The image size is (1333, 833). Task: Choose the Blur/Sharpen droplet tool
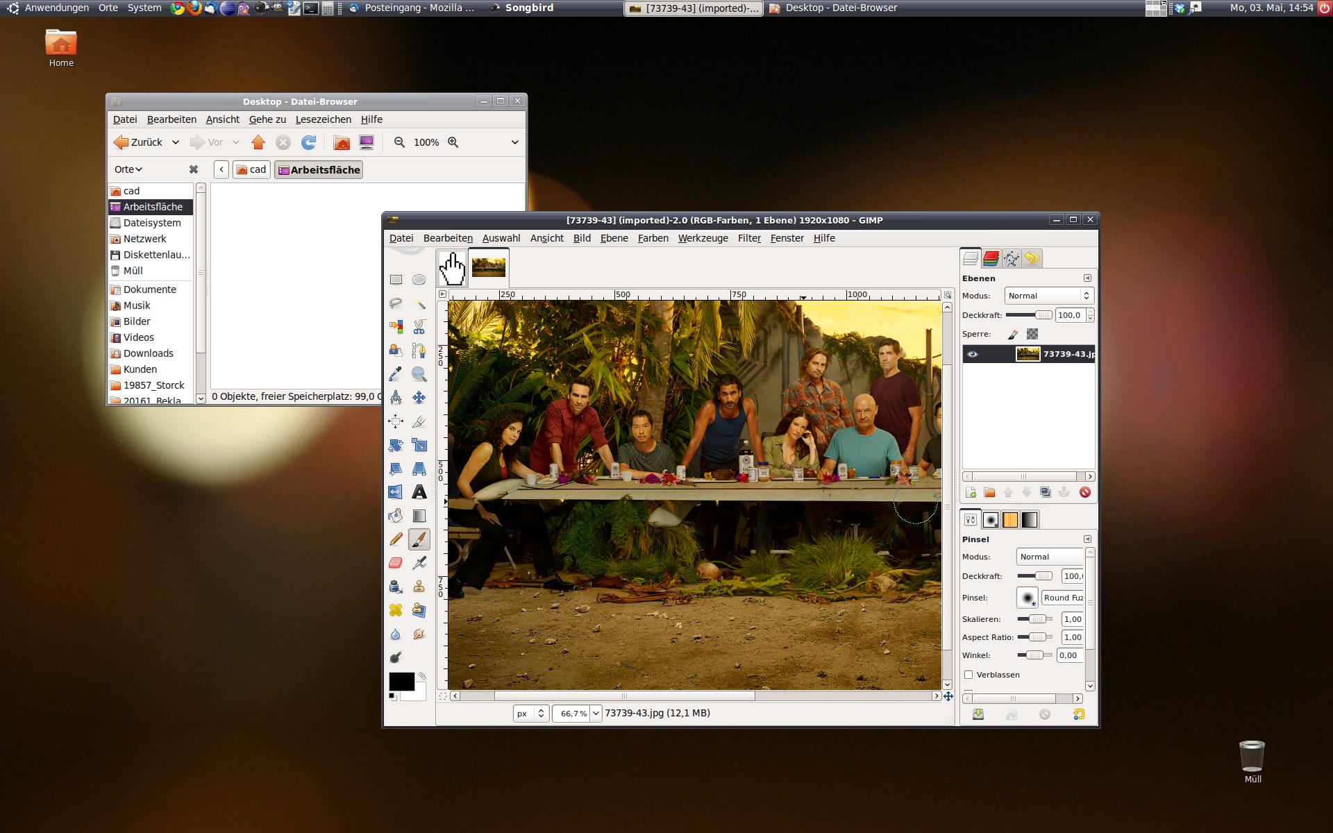(x=396, y=634)
